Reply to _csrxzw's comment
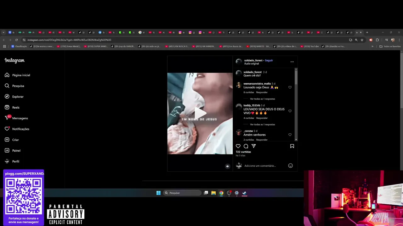The image size is (403, 226). pyautogui.click(x=262, y=140)
